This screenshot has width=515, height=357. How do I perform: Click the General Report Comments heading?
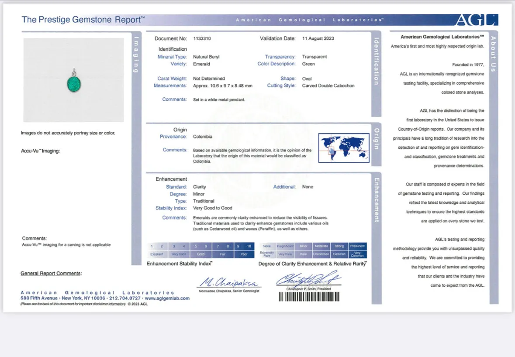coord(51,273)
